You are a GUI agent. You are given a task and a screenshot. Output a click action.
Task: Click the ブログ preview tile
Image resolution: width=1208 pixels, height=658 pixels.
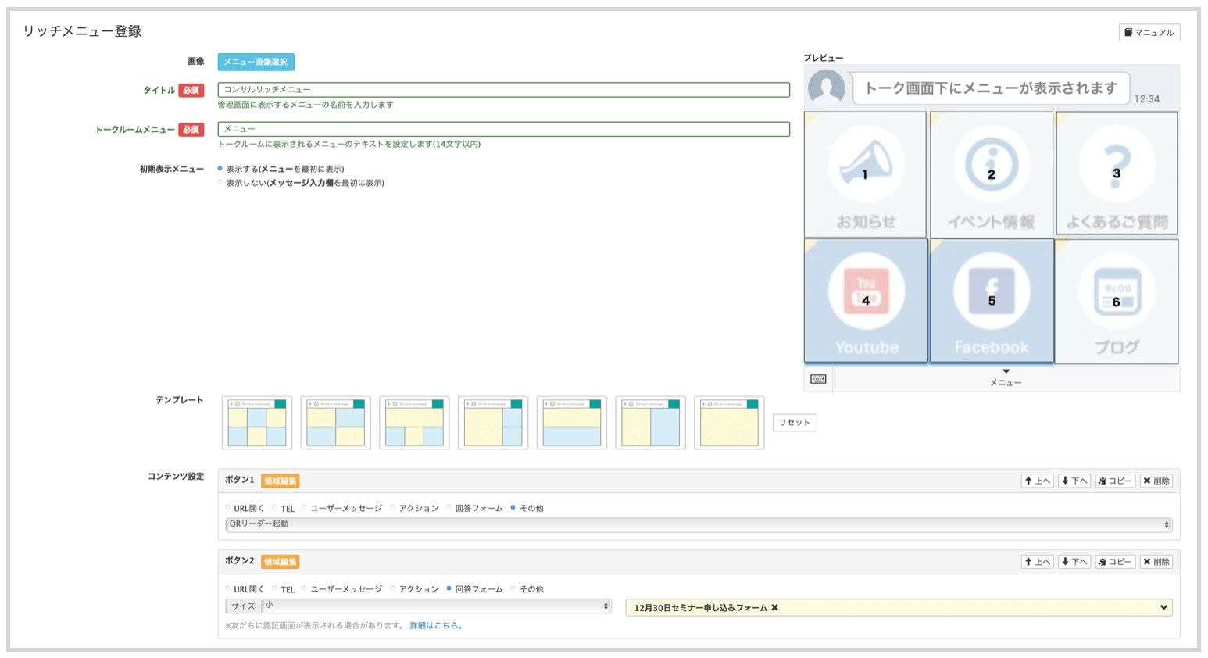coord(1117,301)
